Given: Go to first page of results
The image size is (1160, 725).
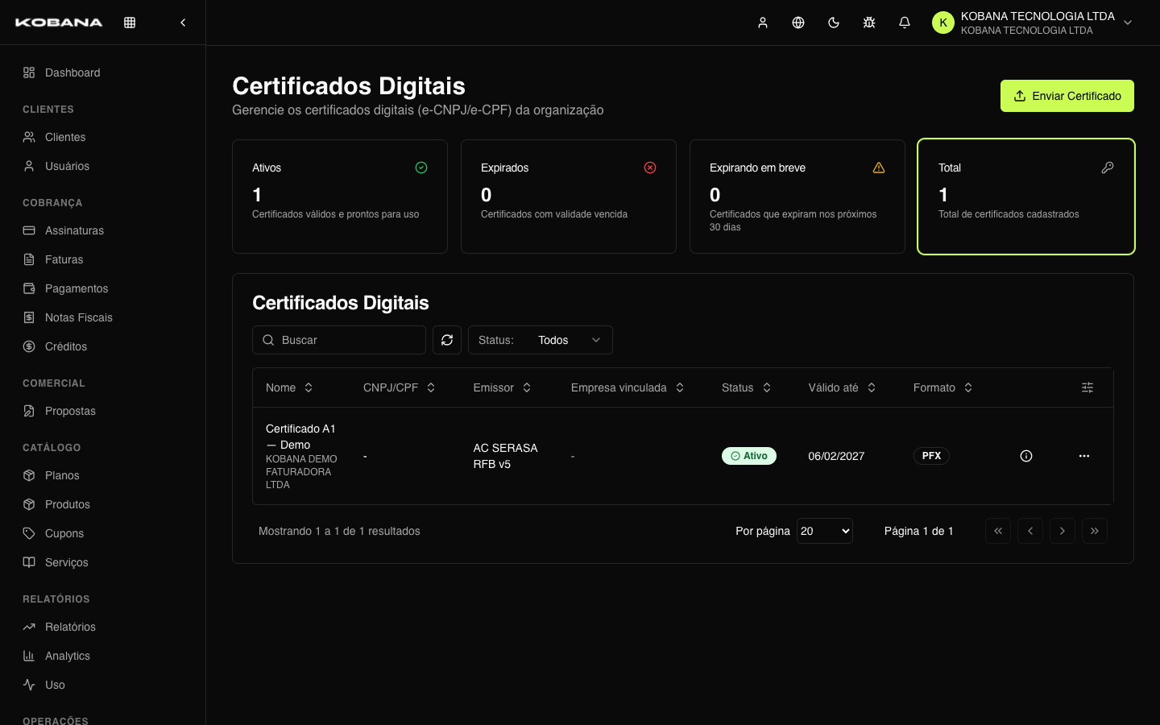Looking at the screenshot, I should 998,531.
